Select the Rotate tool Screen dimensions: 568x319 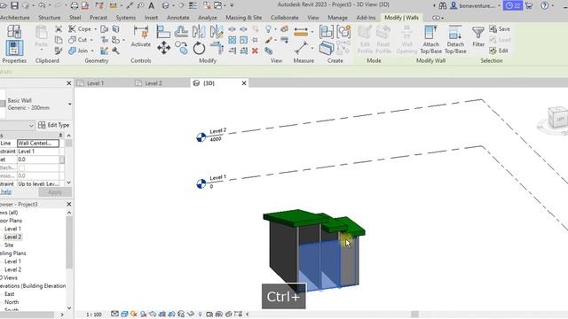point(199,48)
